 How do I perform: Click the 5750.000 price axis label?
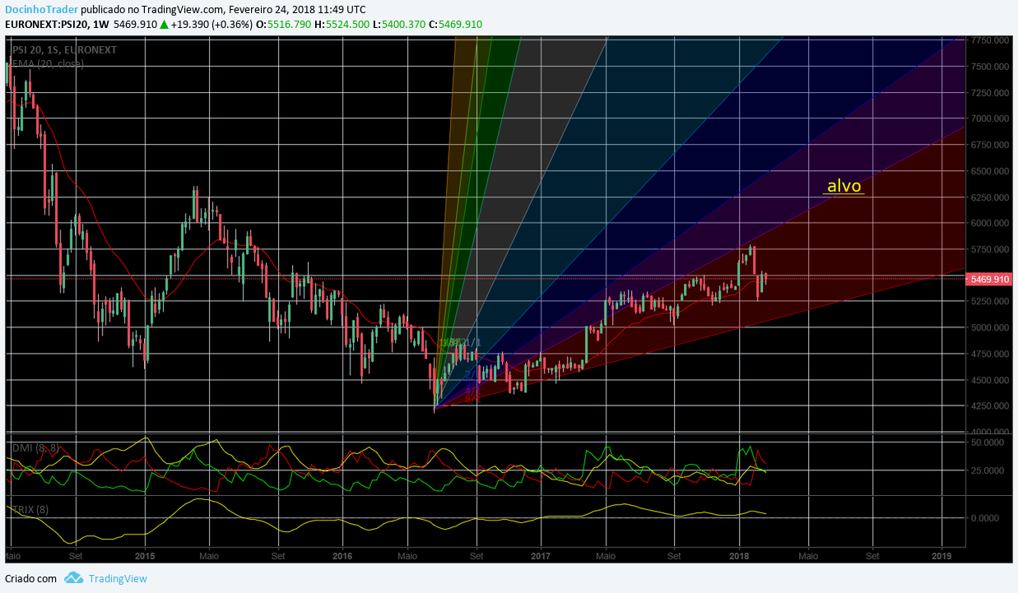click(x=990, y=249)
